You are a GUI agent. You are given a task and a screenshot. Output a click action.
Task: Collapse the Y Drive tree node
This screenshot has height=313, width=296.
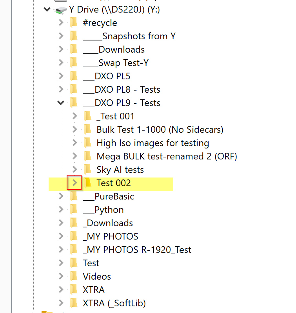pos(47,9)
